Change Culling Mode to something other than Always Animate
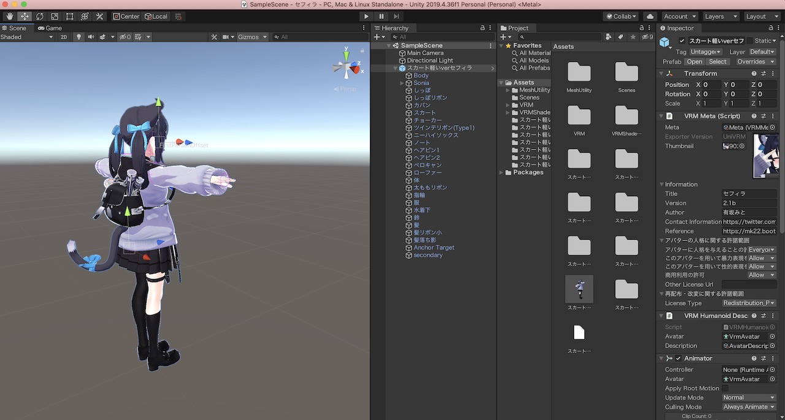785x420 pixels. [749, 407]
